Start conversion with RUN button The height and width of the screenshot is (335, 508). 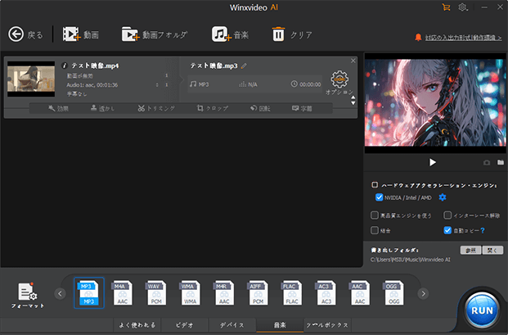pos(482,310)
